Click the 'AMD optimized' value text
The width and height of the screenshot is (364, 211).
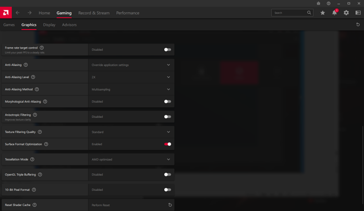point(102,159)
